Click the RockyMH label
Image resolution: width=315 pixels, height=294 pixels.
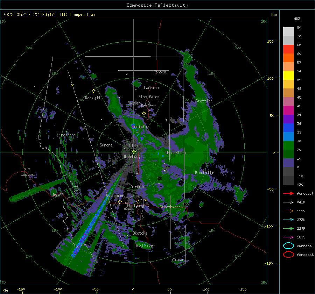point(92,98)
